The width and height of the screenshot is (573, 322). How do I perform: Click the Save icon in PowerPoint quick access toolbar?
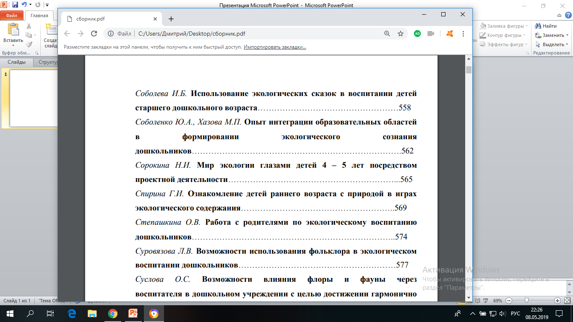tap(15, 5)
